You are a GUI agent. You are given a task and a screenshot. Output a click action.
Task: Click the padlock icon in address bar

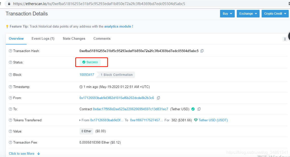[9, 4]
